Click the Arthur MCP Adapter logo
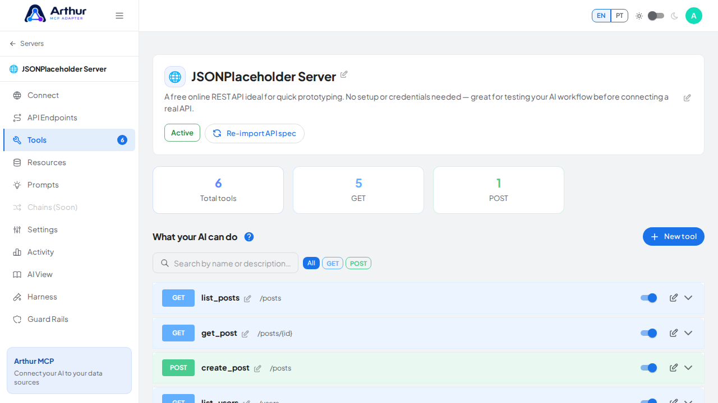 pos(56,13)
